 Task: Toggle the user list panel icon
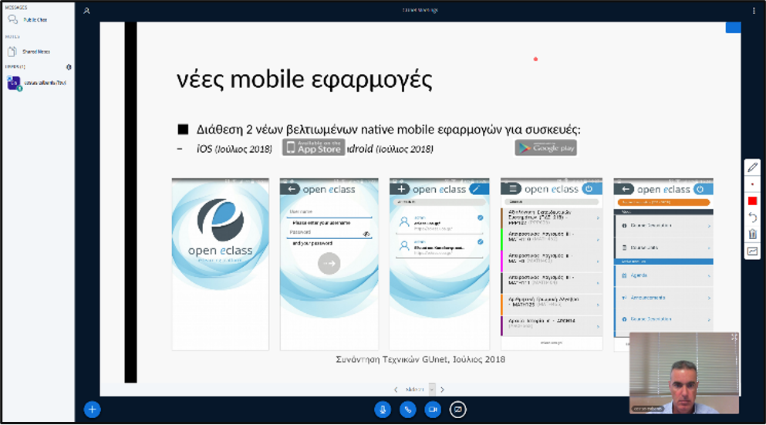(x=87, y=11)
